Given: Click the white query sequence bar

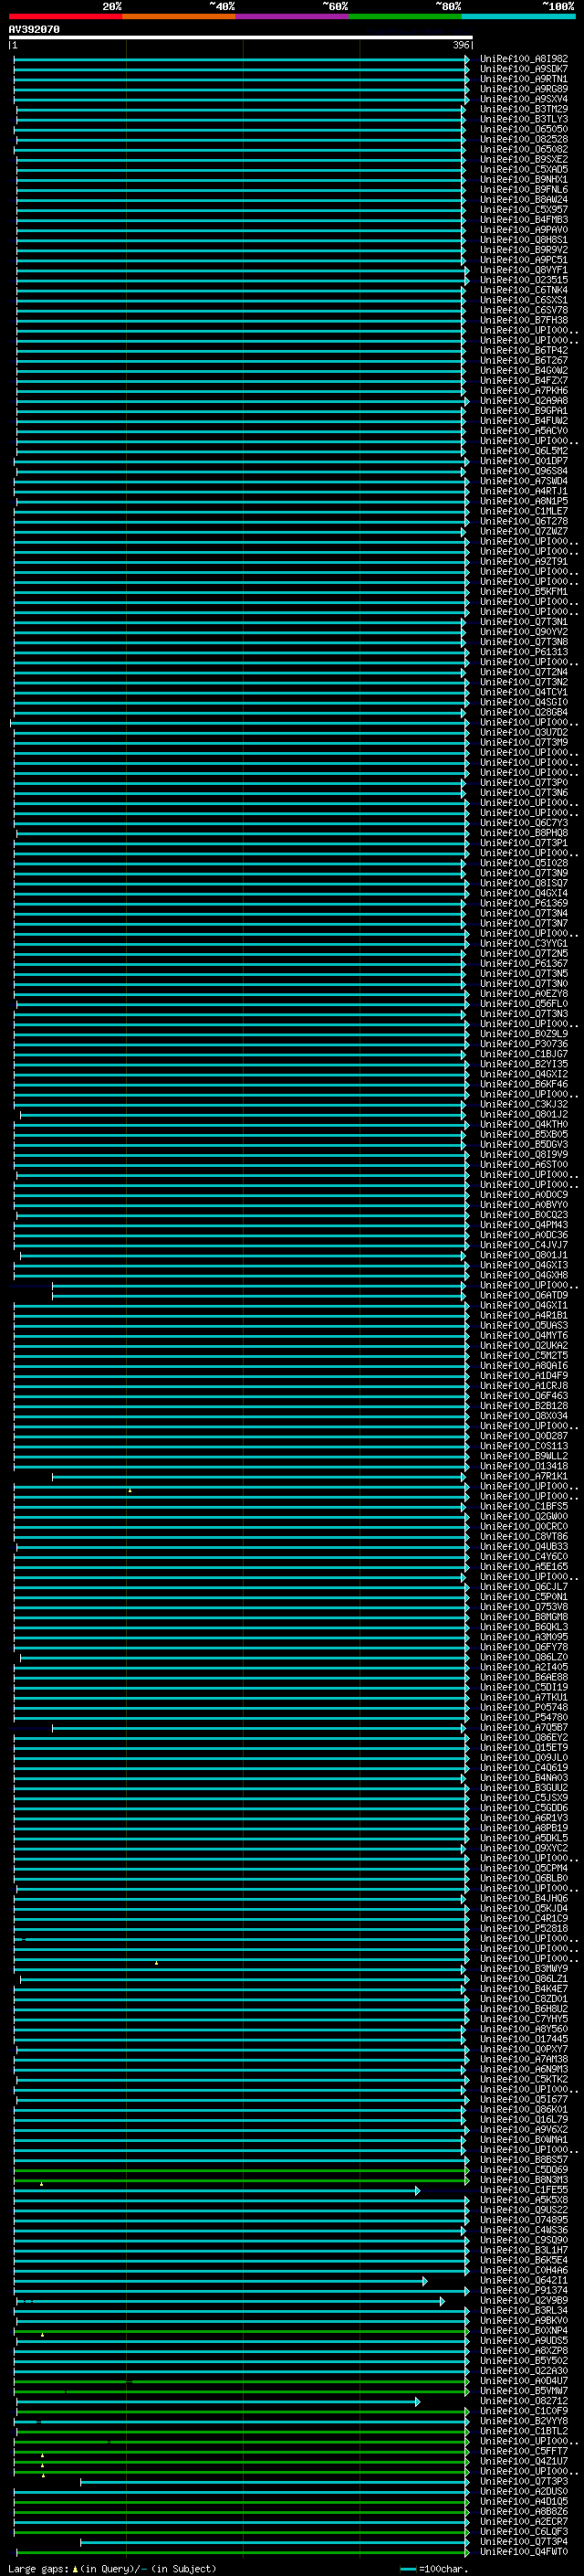Looking at the screenshot, I should pos(241,38).
